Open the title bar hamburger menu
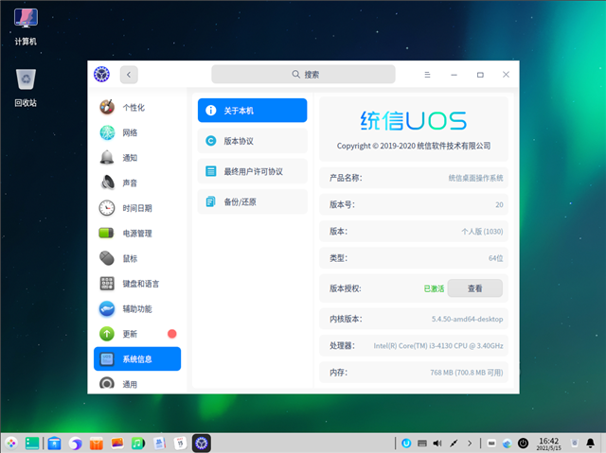Screen dimensions: 606x453 [x=427, y=75]
